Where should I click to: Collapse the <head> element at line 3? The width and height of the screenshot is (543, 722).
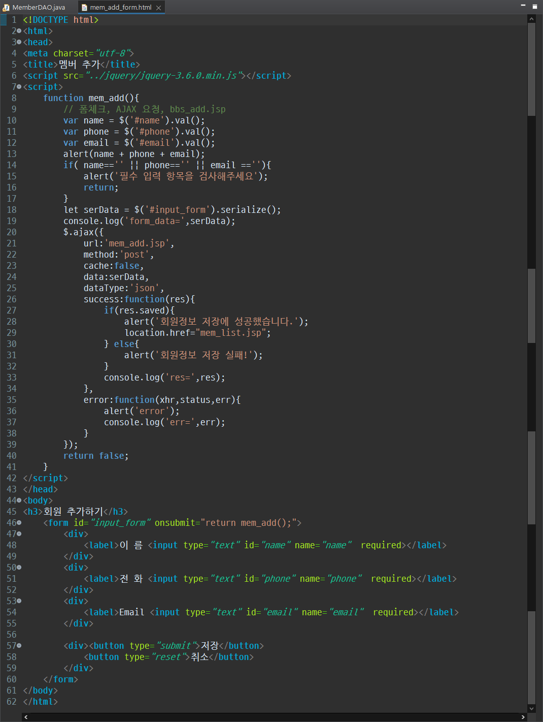(19, 42)
